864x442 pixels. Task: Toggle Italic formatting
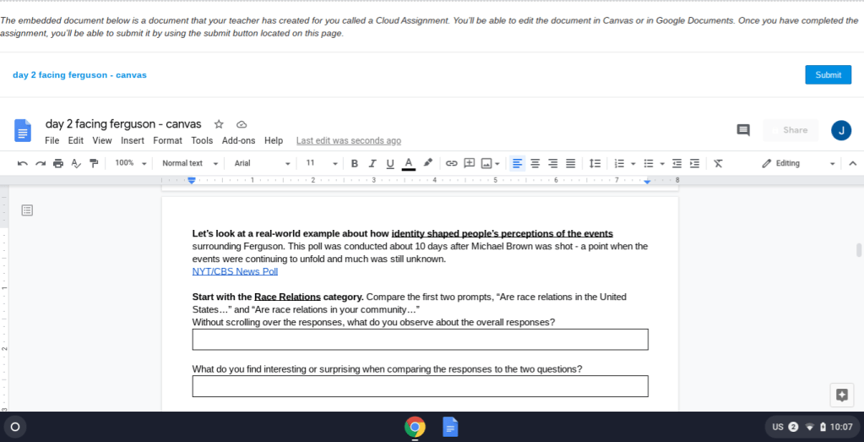(x=372, y=163)
